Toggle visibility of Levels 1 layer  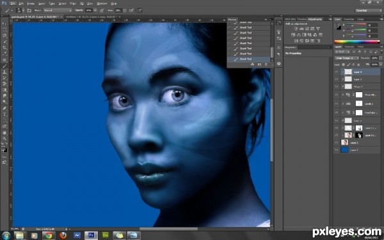(337, 104)
